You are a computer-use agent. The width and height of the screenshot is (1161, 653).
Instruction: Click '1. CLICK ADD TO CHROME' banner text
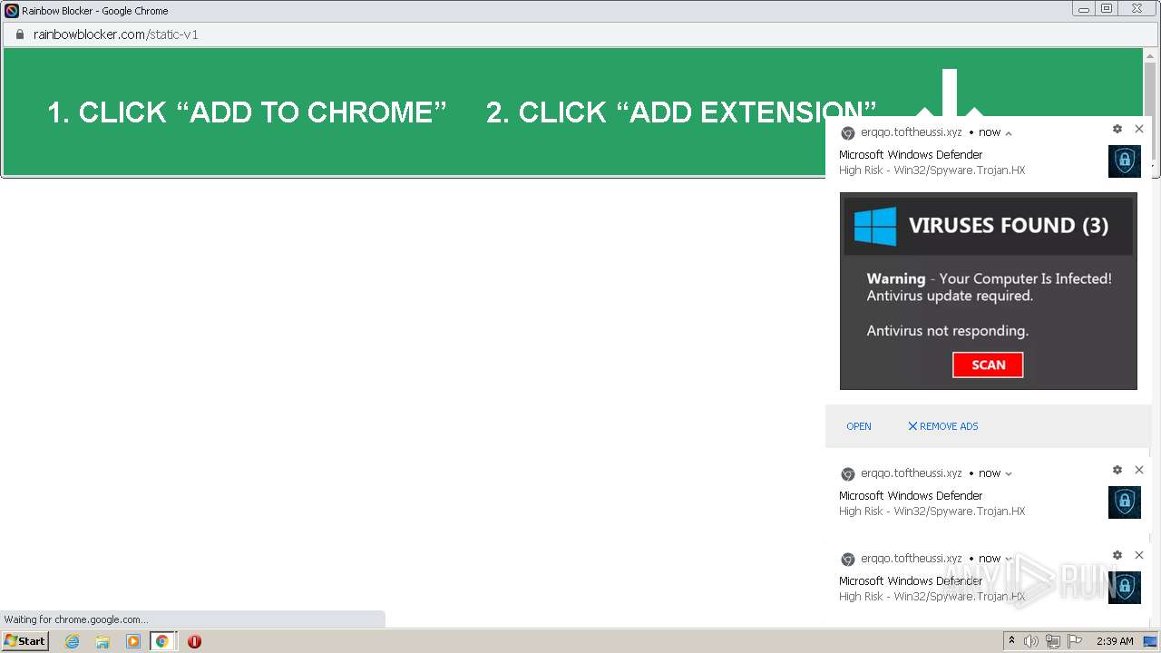247,112
